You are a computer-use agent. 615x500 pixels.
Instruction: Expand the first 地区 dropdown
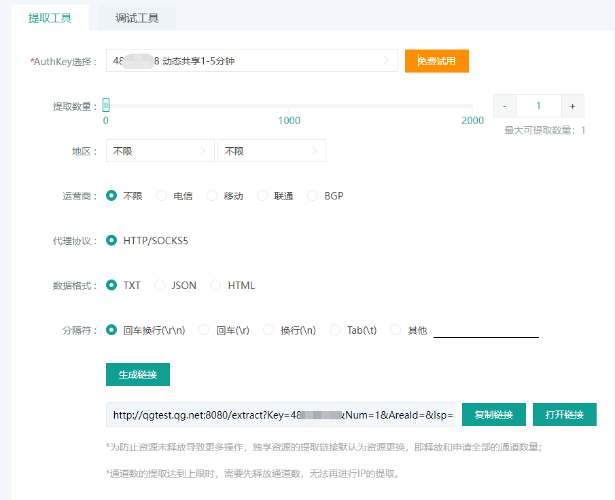160,151
